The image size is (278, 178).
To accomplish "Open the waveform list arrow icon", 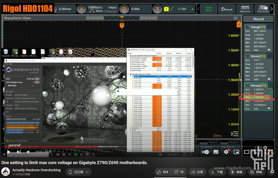I will 234,134.
